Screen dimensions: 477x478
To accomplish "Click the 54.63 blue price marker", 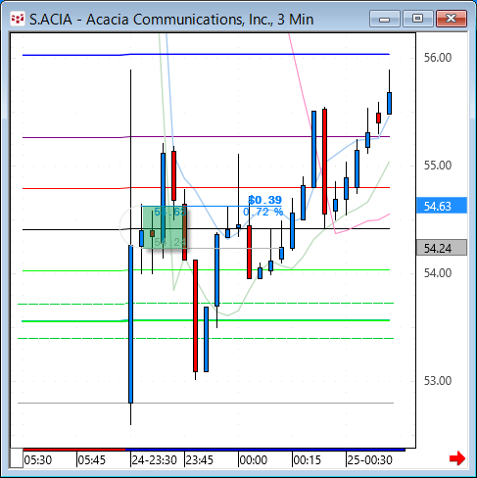I will click(442, 206).
